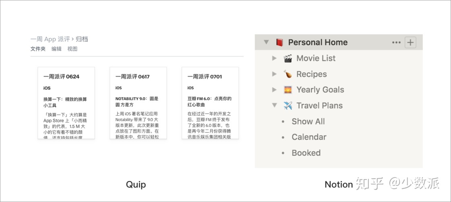Image resolution: width=451 pixels, height=202 pixels.
Task: Open the 编辑 menu
Action: click(x=56, y=49)
